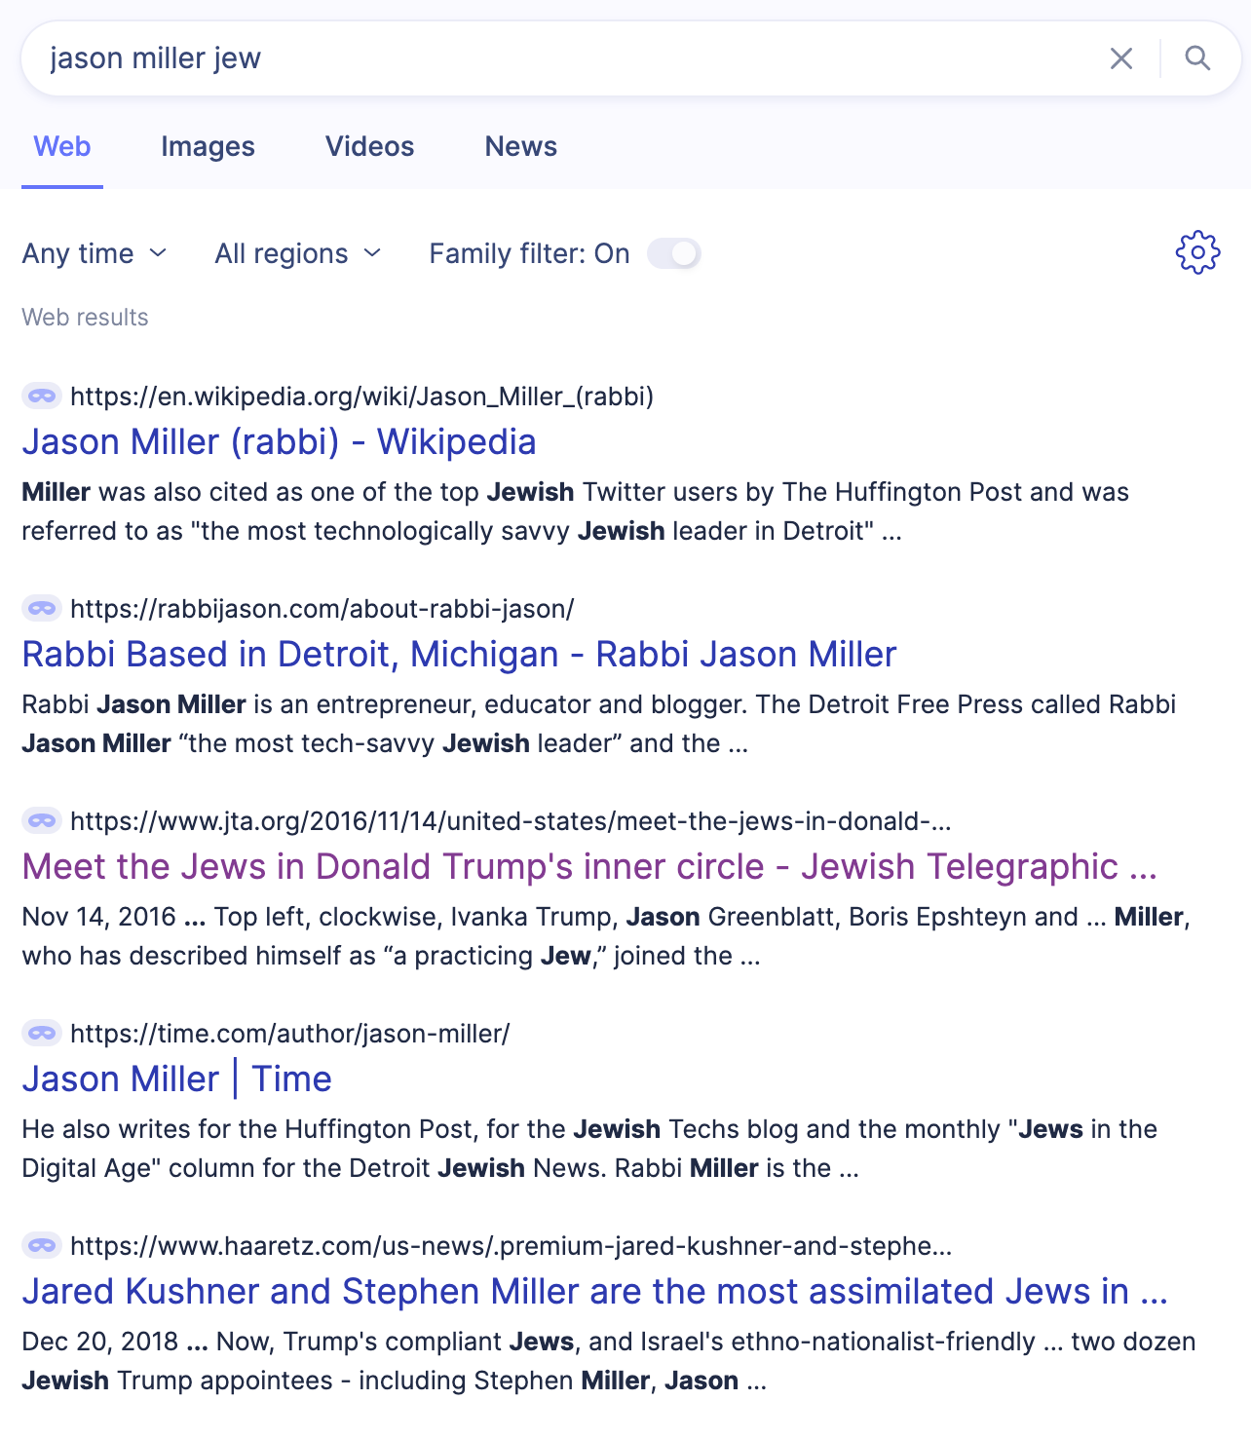
Task: Clear the search query with X icon
Action: coord(1121,58)
